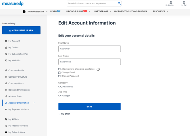This screenshot has width=190, height=136.
Task: Enable Allow remote shopping assistance checkbox
Action: [60, 69]
